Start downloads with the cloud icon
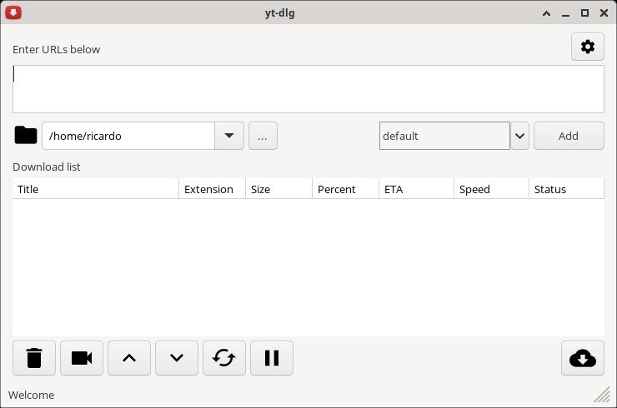 click(583, 358)
